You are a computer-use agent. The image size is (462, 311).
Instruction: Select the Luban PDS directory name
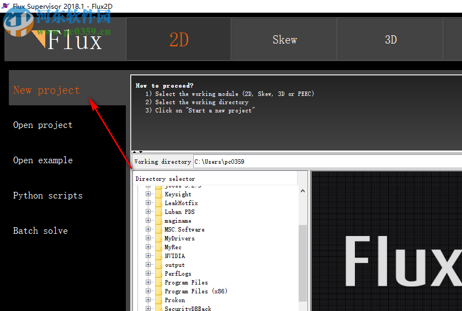[179, 212]
